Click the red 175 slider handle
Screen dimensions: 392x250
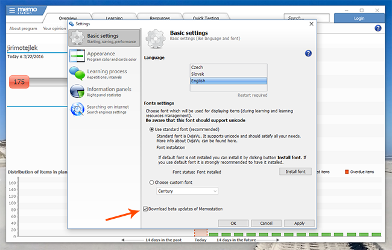[x=19, y=82]
